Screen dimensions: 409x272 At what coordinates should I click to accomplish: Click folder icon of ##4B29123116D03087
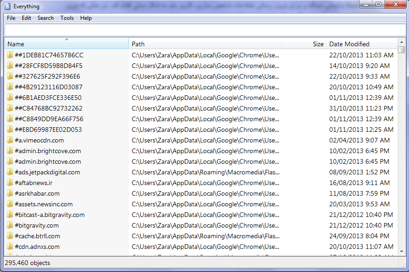[10, 87]
